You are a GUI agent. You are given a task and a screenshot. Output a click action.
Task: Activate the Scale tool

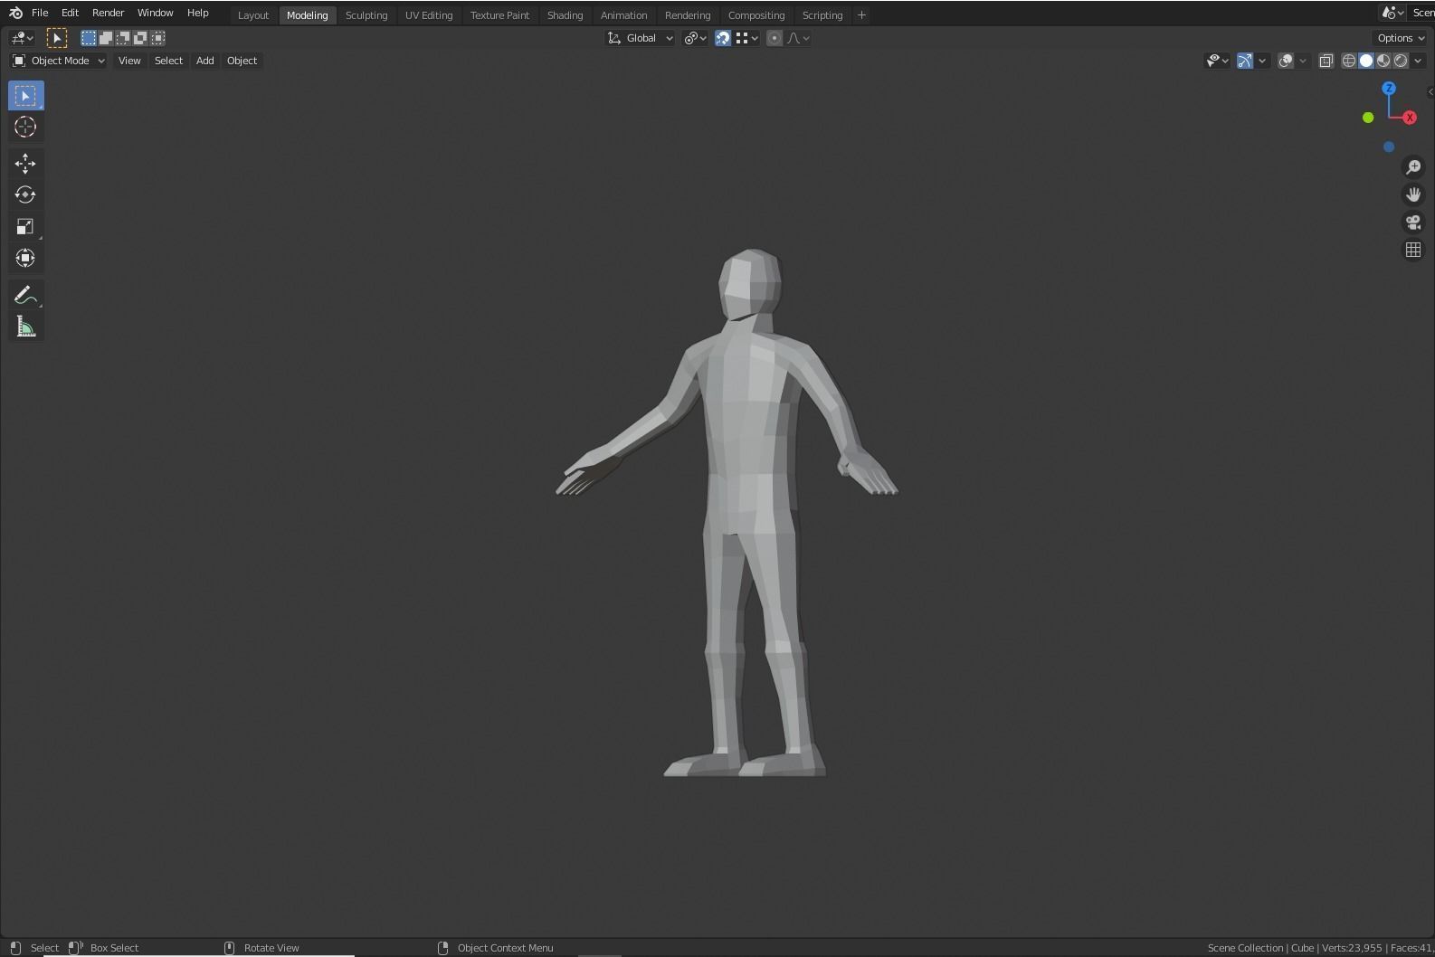(x=25, y=227)
